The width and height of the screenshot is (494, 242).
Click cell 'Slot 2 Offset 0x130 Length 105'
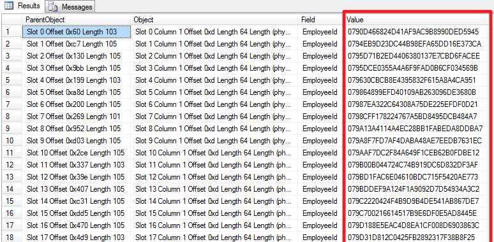tap(76, 56)
